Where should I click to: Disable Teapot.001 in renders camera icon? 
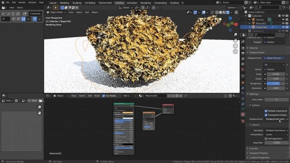(x=287, y=27)
